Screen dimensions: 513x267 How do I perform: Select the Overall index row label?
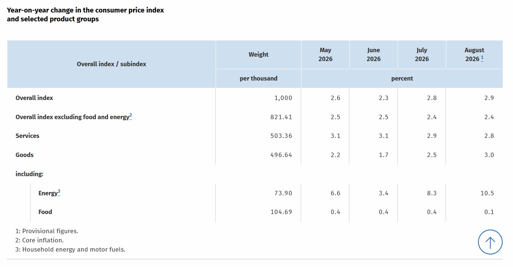point(34,98)
